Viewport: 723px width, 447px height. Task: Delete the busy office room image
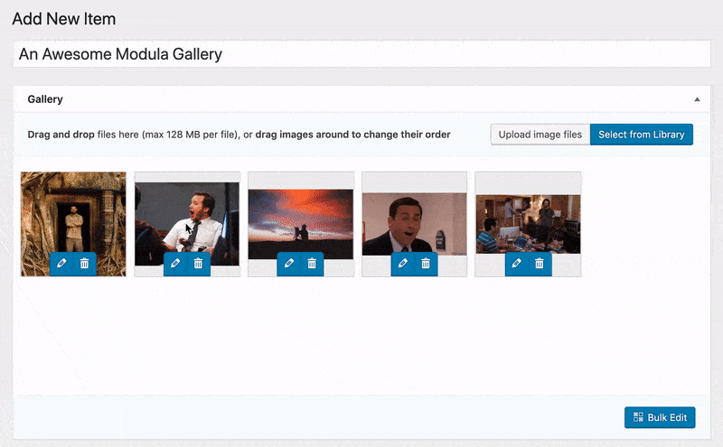click(540, 264)
